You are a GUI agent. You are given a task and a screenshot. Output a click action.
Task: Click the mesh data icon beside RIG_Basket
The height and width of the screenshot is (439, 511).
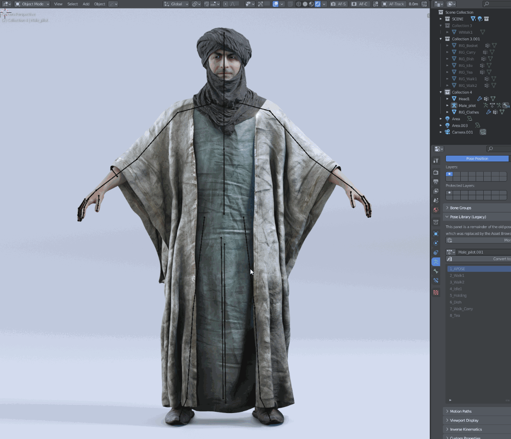pos(494,46)
